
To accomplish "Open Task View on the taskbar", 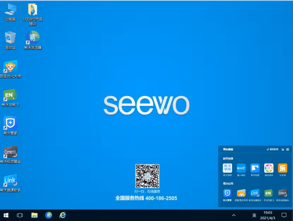I will (x=20, y=215).
